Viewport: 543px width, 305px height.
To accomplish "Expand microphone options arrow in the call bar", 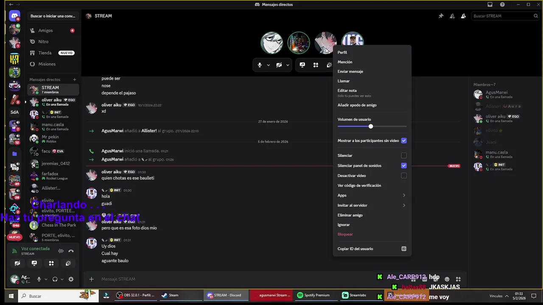I will pos(268,65).
